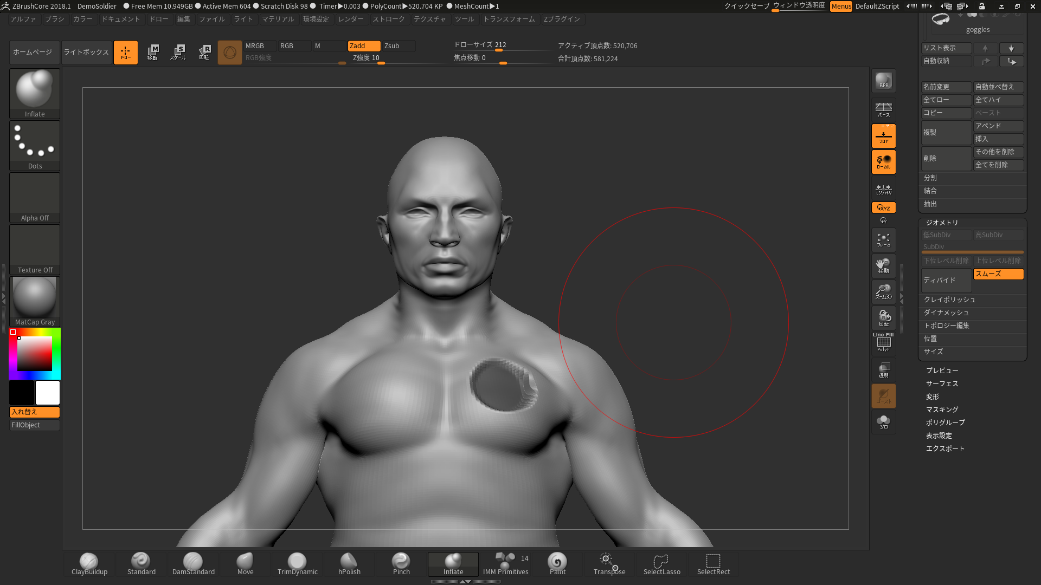Toggle Local (ローカル) symmetry rotation
Viewport: 1041px width, 585px height.
[x=884, y=162]
